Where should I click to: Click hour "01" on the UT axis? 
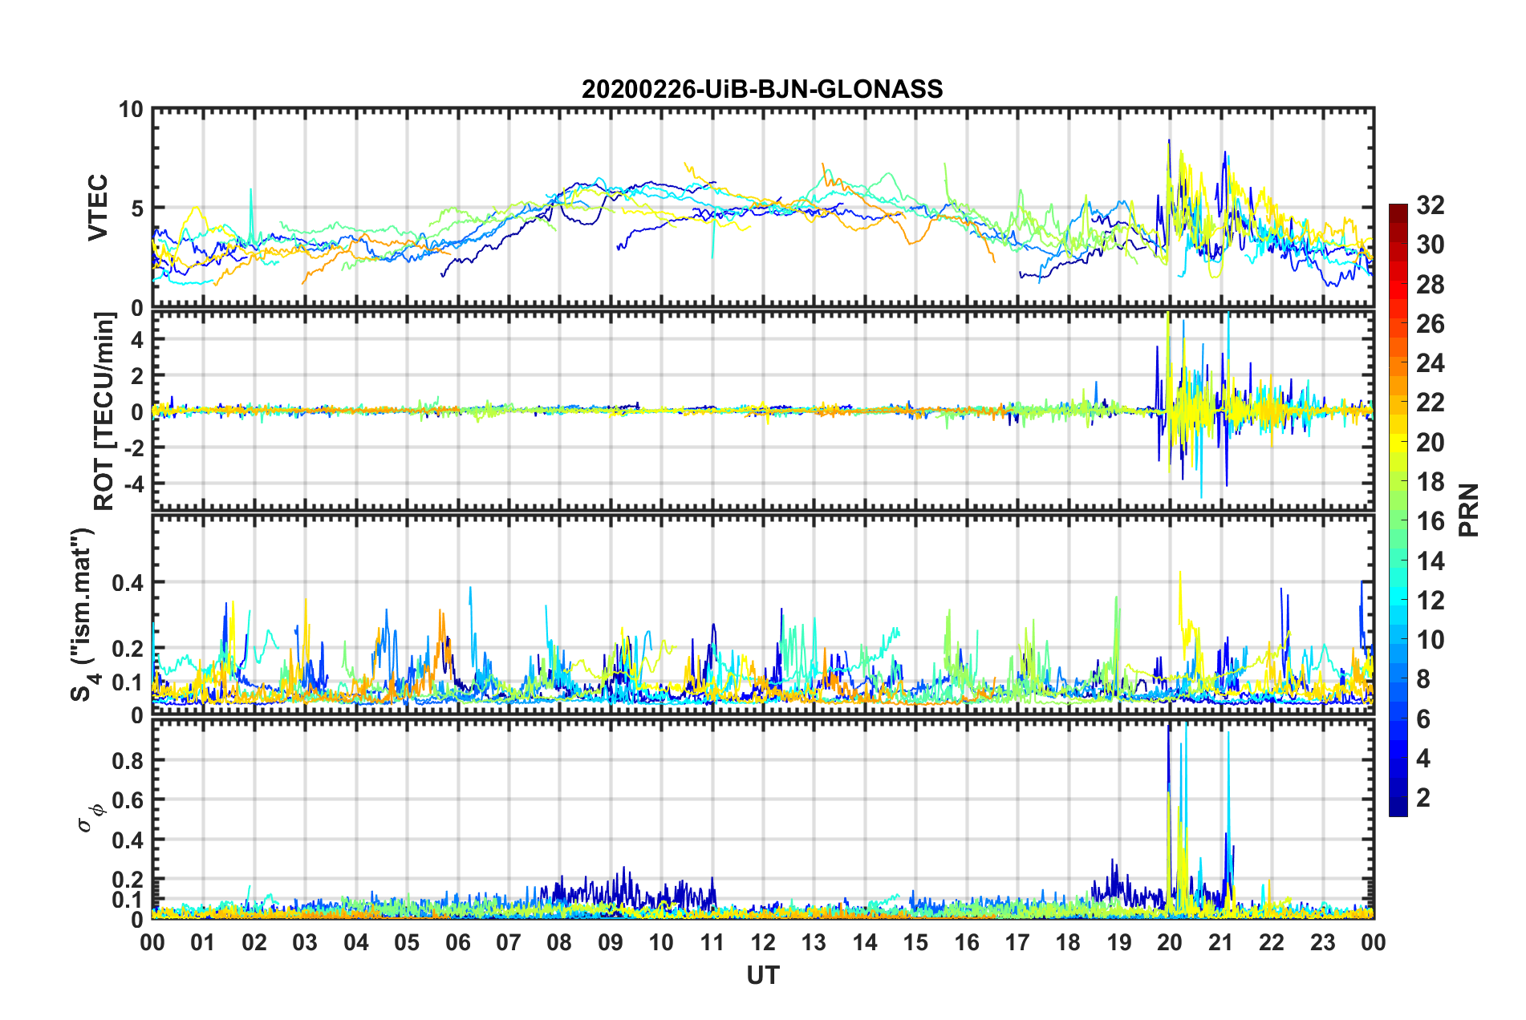tap(203, 942)
